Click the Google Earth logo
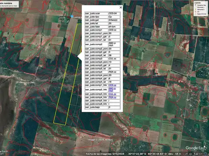This screenshot has height=156, width=209. click(196, 148)
